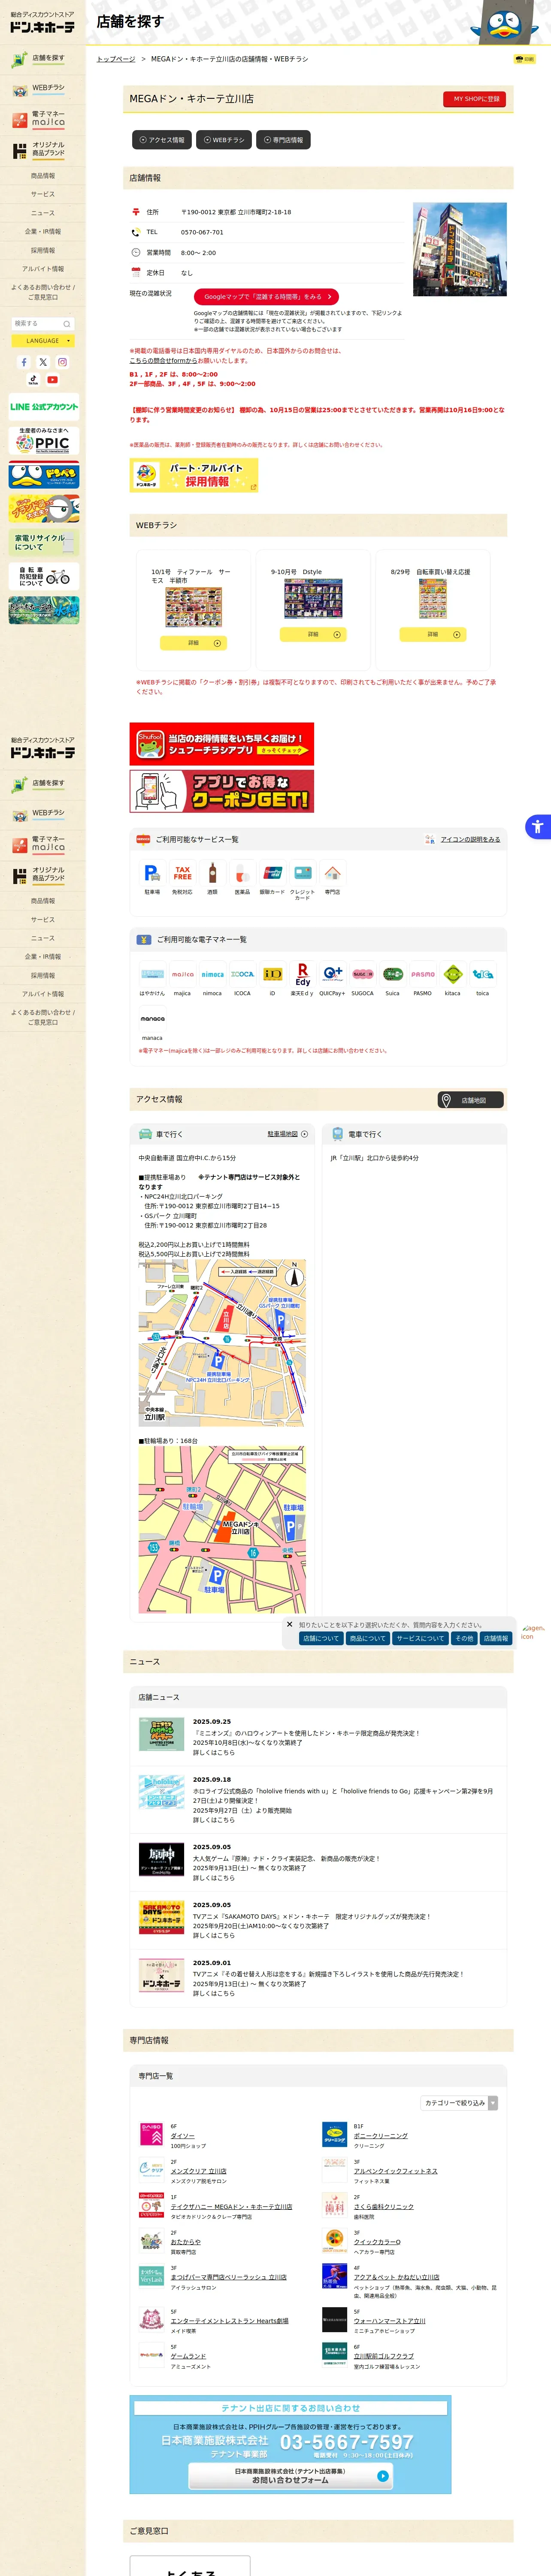This screenshot has height=2576, width=551.
Task: Jump to 専門店情報 anchor button
Action: 283,140
